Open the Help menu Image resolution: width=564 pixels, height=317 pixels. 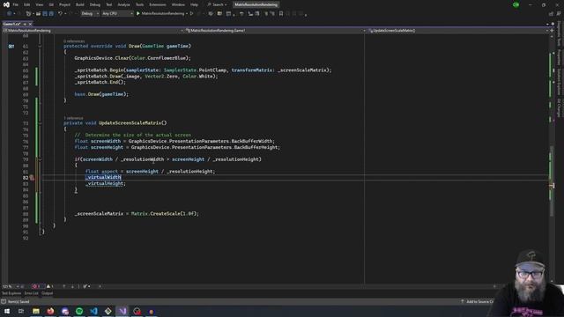[194, 4]
